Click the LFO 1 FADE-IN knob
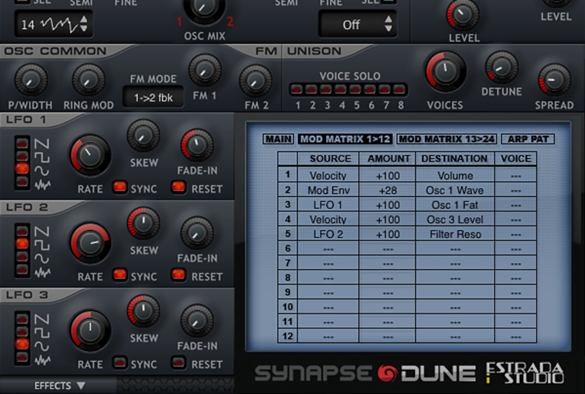585x394 pixels. 197,145
